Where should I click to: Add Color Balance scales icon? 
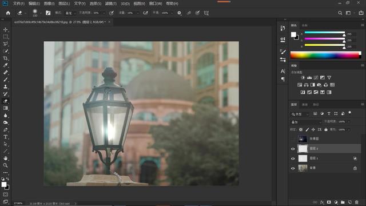pos(307,85)
